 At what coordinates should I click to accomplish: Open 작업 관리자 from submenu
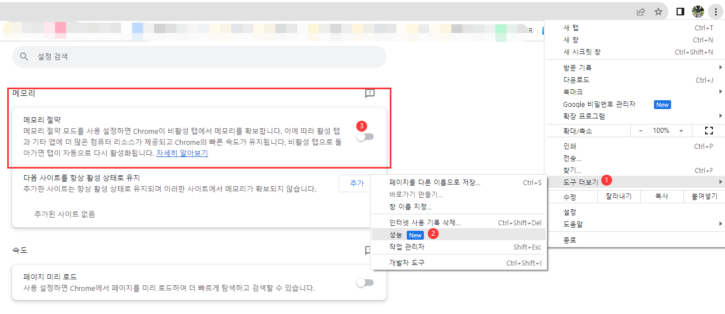(x=459, y=247)
